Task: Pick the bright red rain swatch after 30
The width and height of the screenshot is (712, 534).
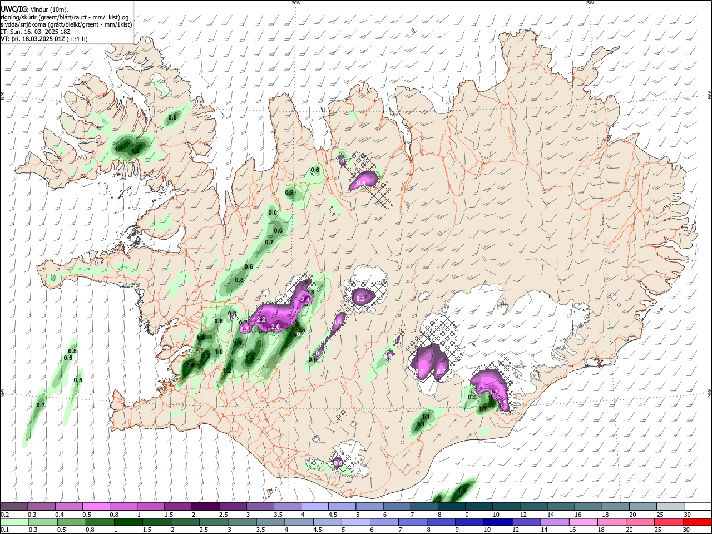Action: pos(698,522)
